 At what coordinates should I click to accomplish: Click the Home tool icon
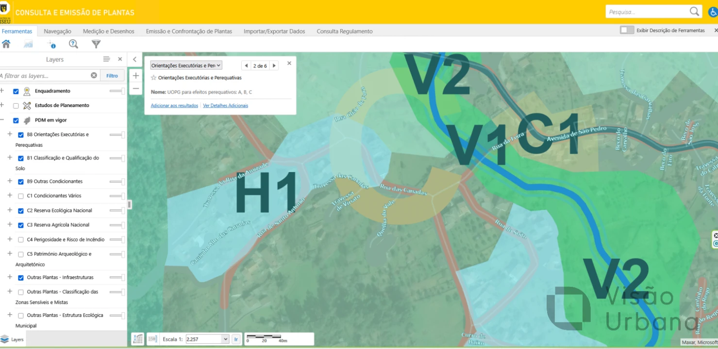click(x=6, y=44)
